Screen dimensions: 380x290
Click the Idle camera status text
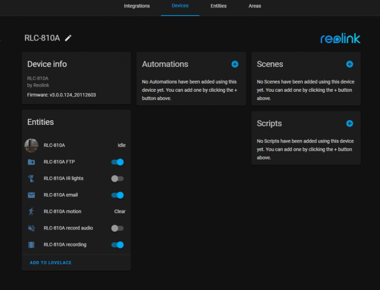coord(122,145)
